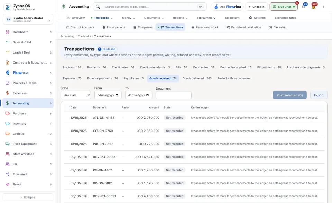Click the help question mark icon
The height and width of the screenshot is (203, 332).
click(x=323, y=7)
